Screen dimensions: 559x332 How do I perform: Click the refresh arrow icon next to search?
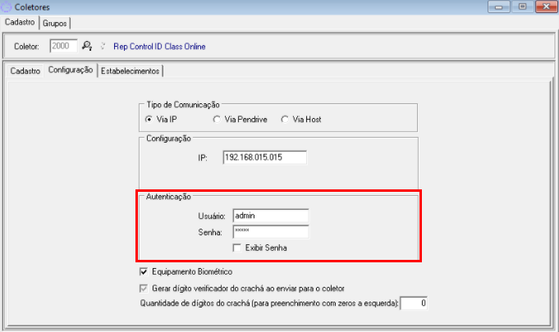tap(103, 47)
